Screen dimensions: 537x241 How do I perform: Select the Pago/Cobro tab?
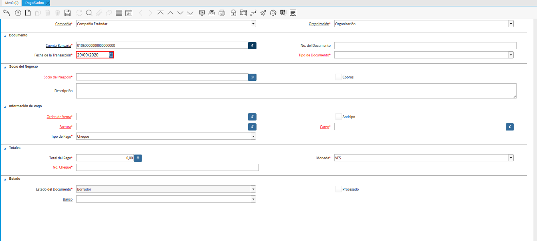pos(34,3)
